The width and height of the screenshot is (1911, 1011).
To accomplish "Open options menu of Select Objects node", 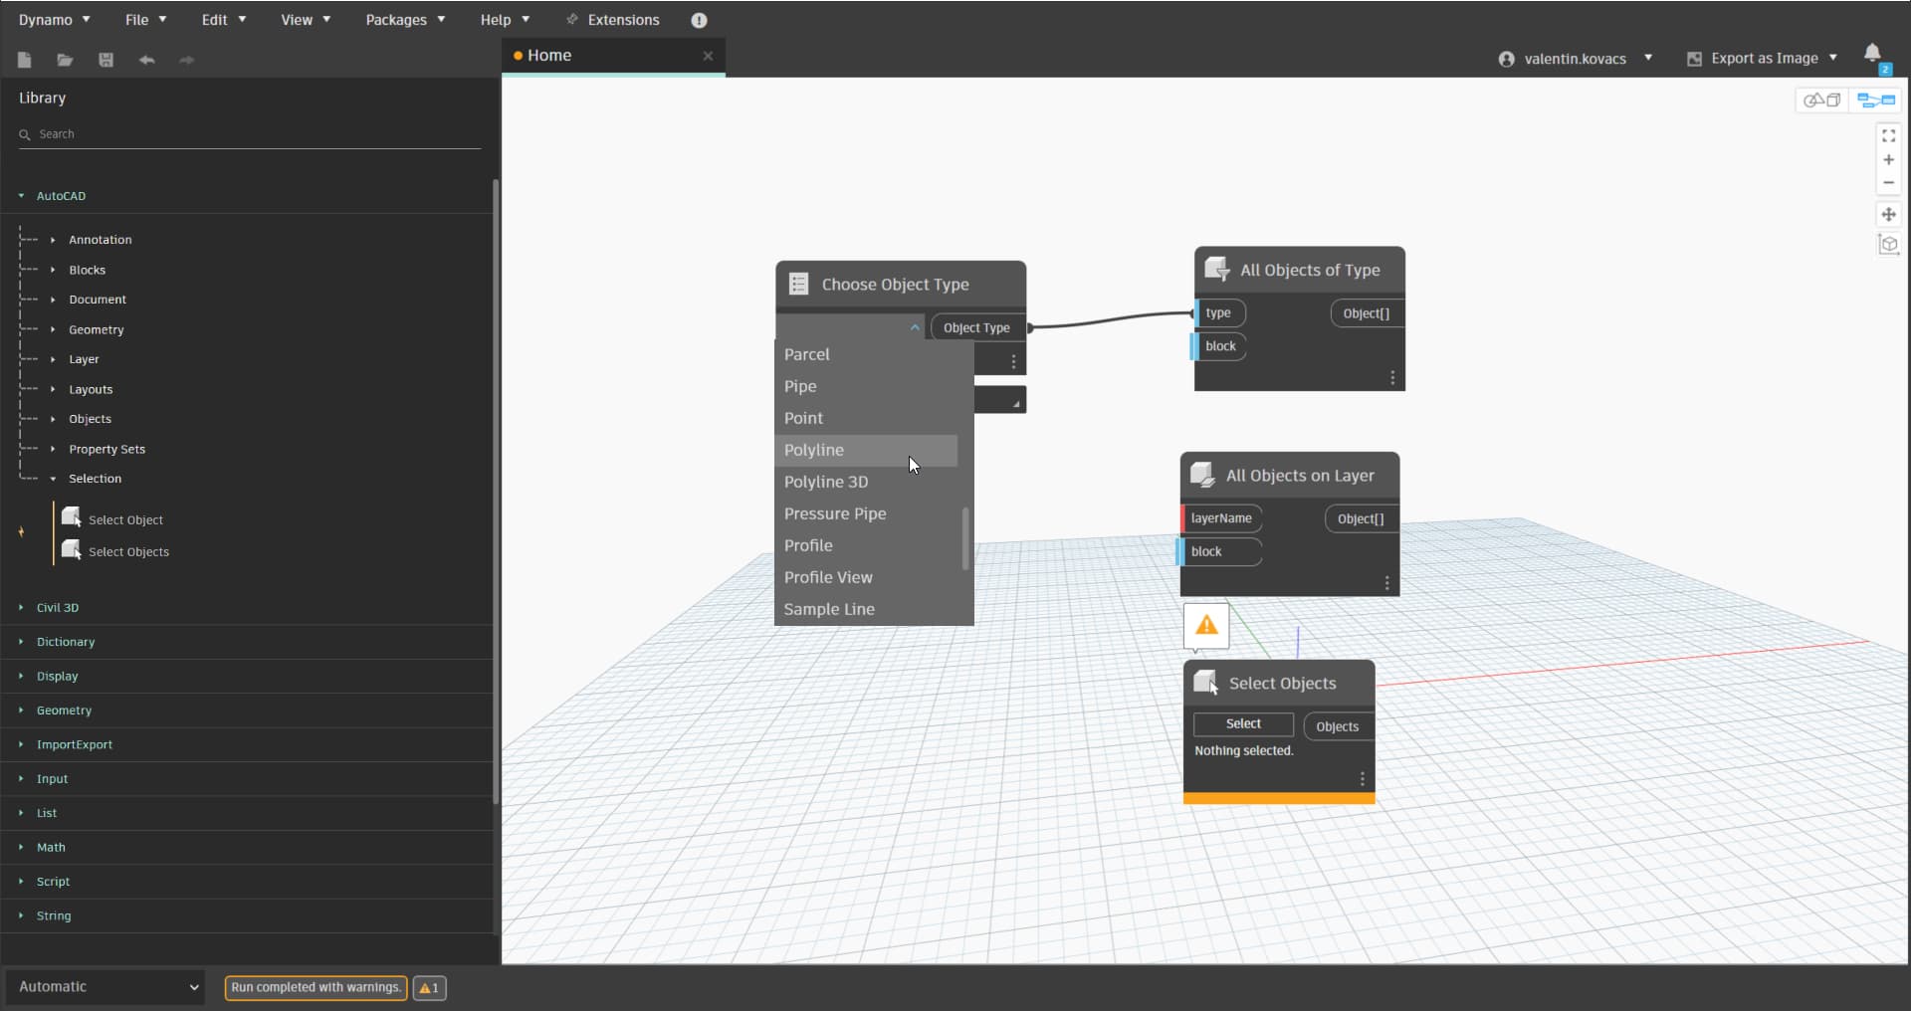I will coord(1363,778).
